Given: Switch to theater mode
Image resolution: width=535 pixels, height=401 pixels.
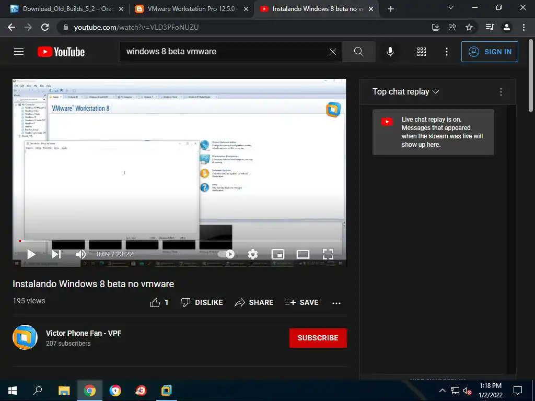Looking at the screenshot, I should point(303,254).
